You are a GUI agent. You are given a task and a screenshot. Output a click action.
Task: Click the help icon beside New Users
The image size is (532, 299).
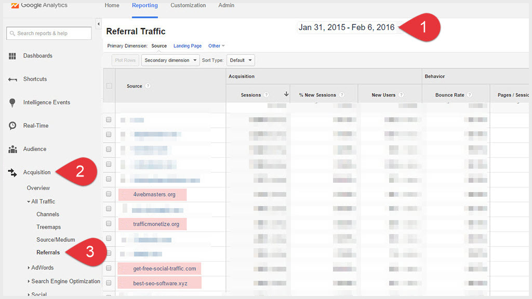click(x=401, y=95)
